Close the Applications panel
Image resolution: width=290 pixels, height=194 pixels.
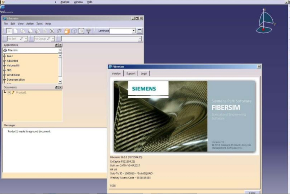tap(60, 45)
